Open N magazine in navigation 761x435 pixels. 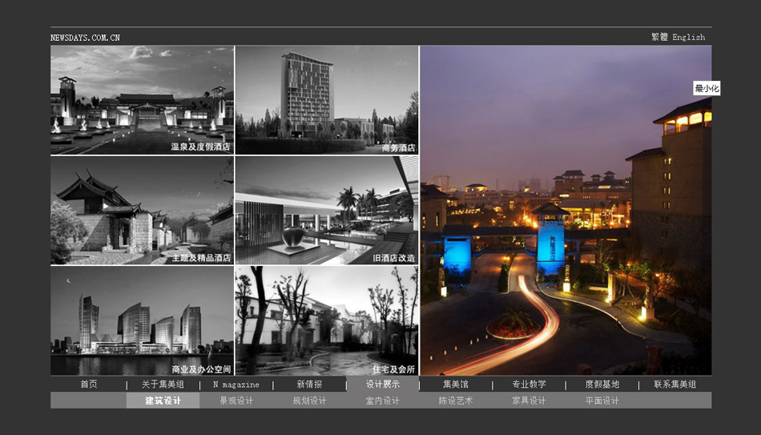[x=236, y=385]
